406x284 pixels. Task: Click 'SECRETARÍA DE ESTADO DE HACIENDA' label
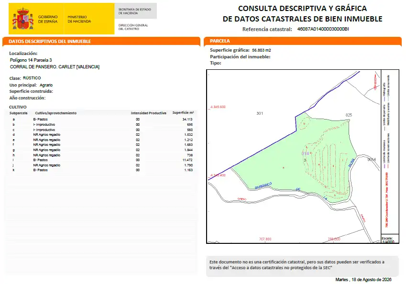[x=135, y=11]
